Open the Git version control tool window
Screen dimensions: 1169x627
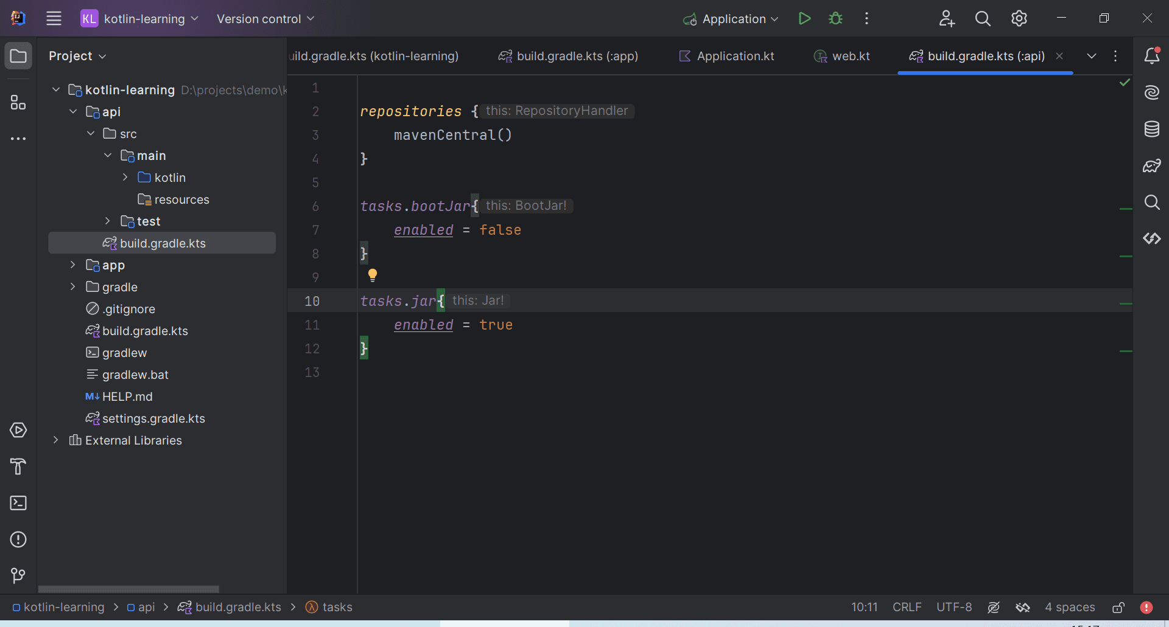(18, 575)
